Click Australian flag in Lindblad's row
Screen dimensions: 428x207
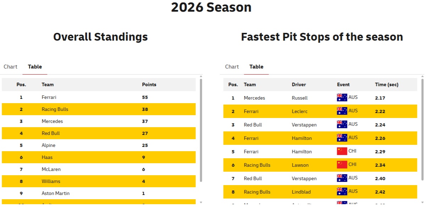pyautogui.click(x=342, y=191)
